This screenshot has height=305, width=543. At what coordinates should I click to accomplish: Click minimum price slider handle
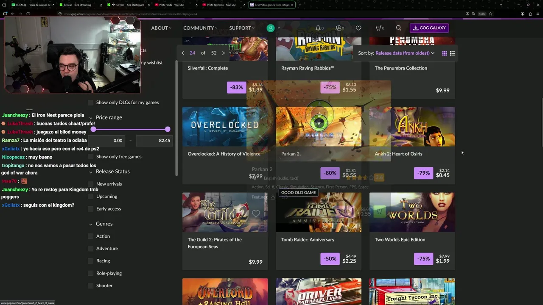pyautogui.click(x=93, y=129)
